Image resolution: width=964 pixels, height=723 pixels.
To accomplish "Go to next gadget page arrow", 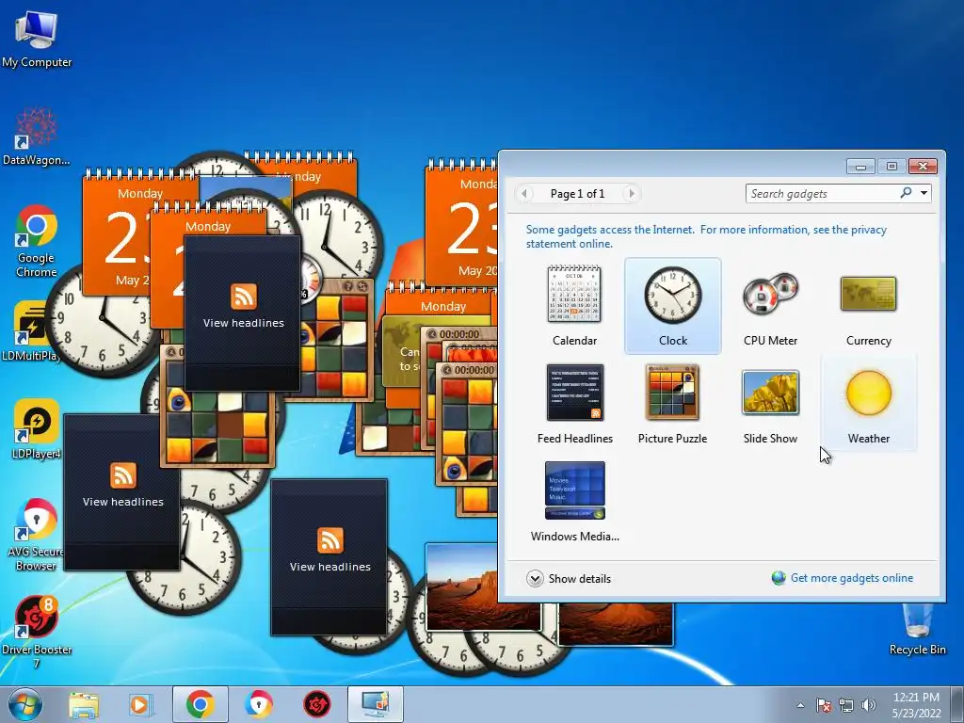I will pyautogui.click(x=631, y=194).
